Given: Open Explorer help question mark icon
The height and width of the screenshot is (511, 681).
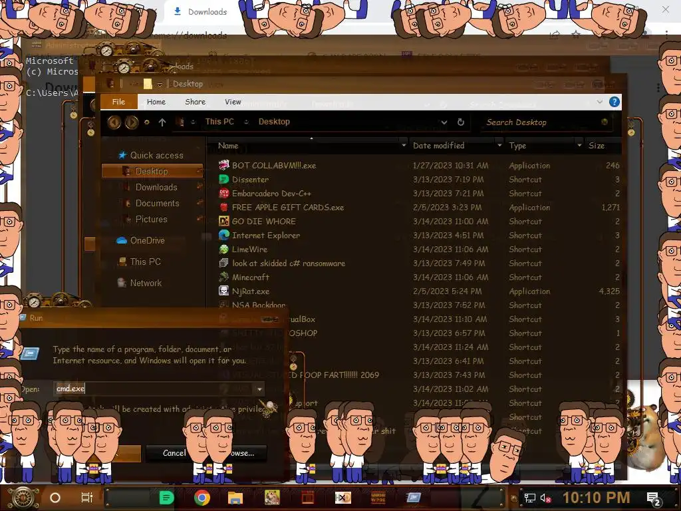Looking at the screenshot, I should [x=614, y=102].
